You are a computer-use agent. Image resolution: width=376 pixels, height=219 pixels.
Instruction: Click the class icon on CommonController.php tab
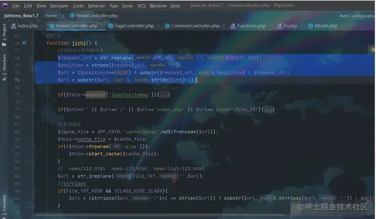pyautogui.click(x=167, y=26)
